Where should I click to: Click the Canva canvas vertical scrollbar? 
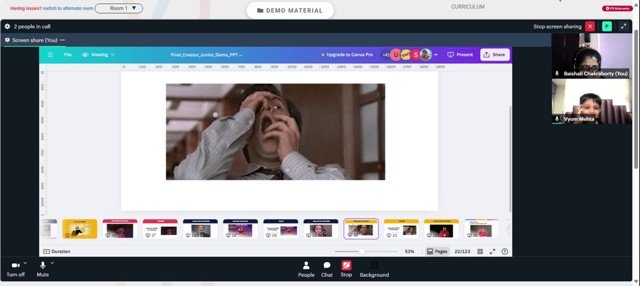[510, 159]
